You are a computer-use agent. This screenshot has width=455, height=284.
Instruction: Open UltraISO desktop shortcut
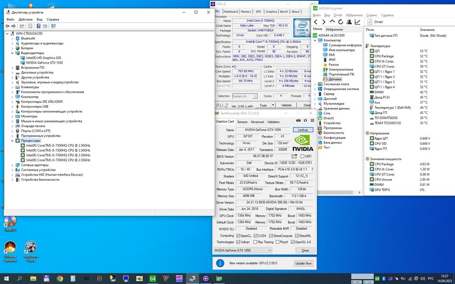pyautogui.click(x=10, y=224)
